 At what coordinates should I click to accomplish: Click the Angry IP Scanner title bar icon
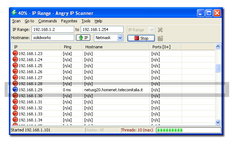(x=14, y=13)
